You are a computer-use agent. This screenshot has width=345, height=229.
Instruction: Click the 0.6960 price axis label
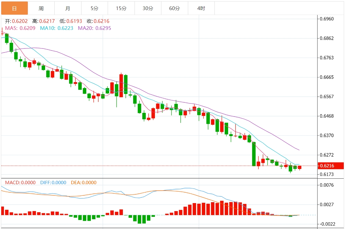(x=327, y=19)
